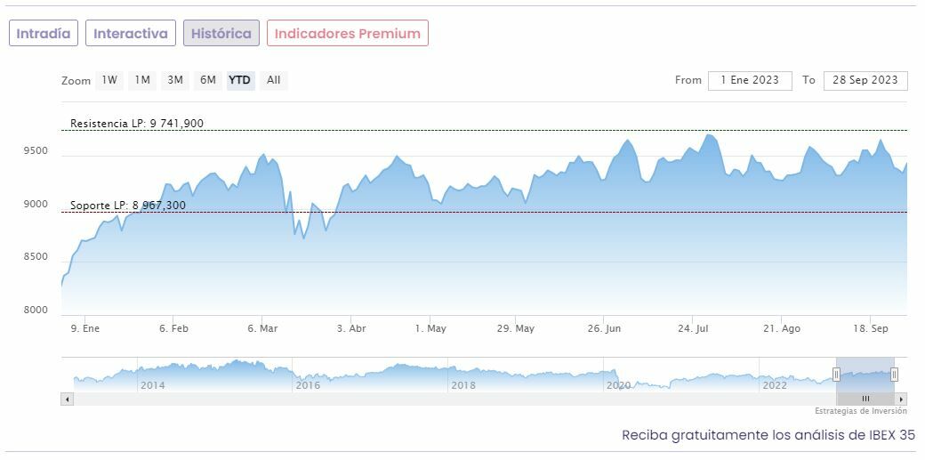
Task: Click the navigator scrollbar right arrow
Action: (x=902, y=399)
